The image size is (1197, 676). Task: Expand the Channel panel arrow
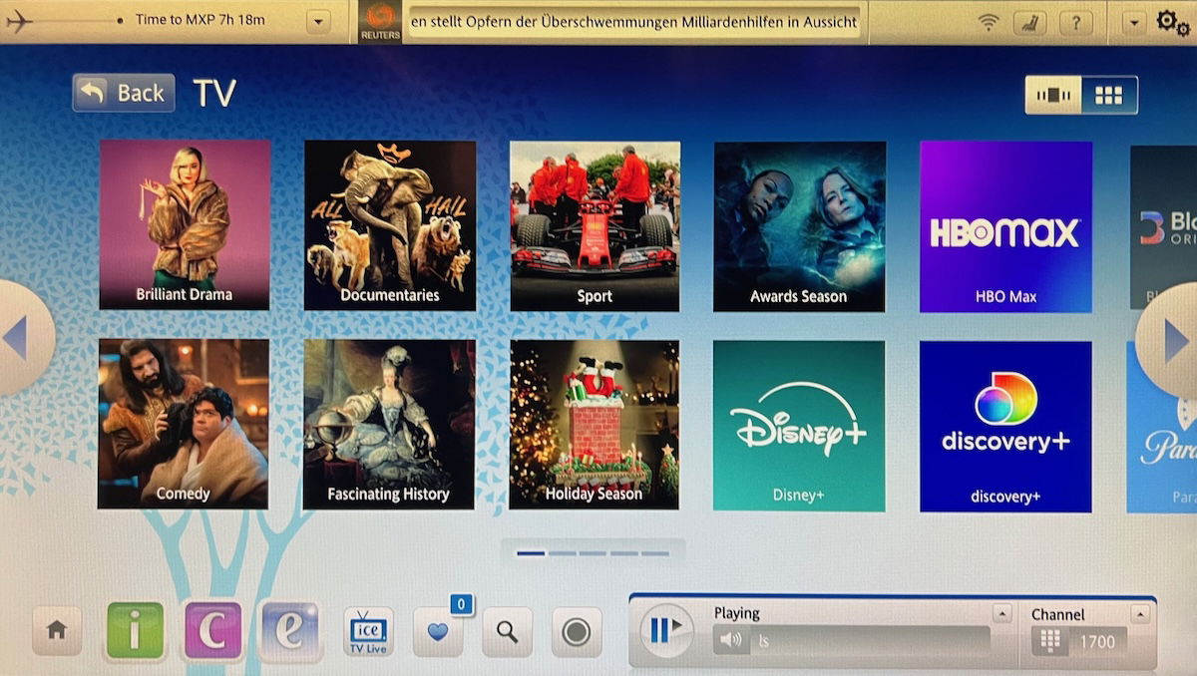point(1140,613)
